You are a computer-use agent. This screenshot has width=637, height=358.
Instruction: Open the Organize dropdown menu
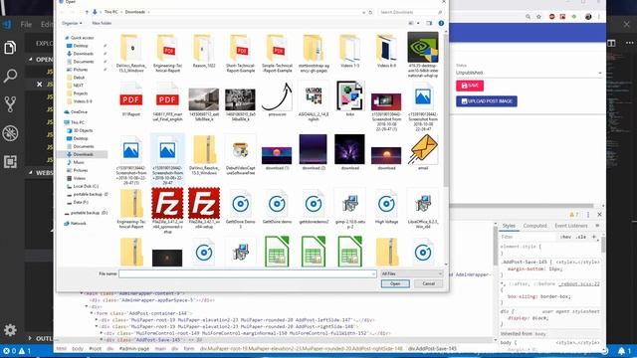click(72, 23)
